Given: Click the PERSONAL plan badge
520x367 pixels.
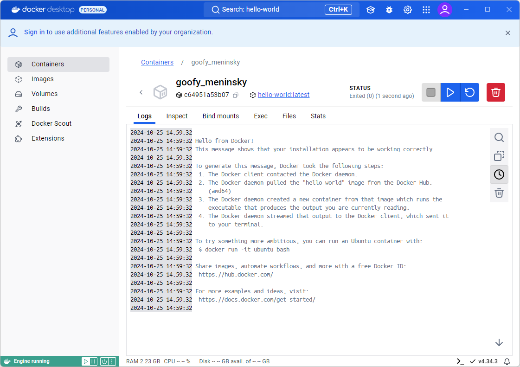Looking at the screenshot, I should click(x=92, y=10).
